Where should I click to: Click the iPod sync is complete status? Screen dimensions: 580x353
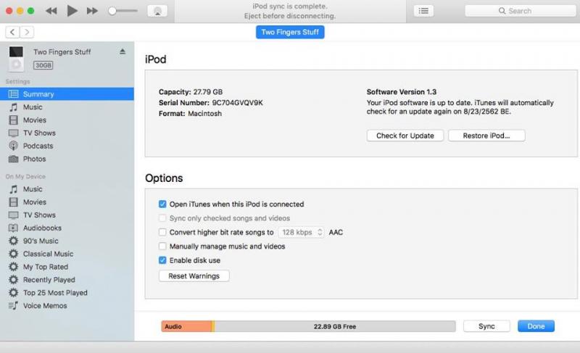290,7
